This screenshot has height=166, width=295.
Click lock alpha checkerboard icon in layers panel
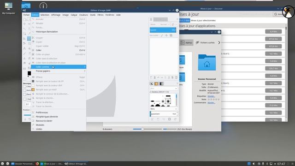click(171, 36)
